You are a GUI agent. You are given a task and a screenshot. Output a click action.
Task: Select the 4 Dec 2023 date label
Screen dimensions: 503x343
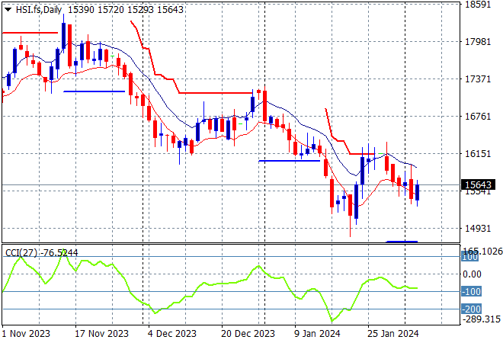[x=172, y=333]
